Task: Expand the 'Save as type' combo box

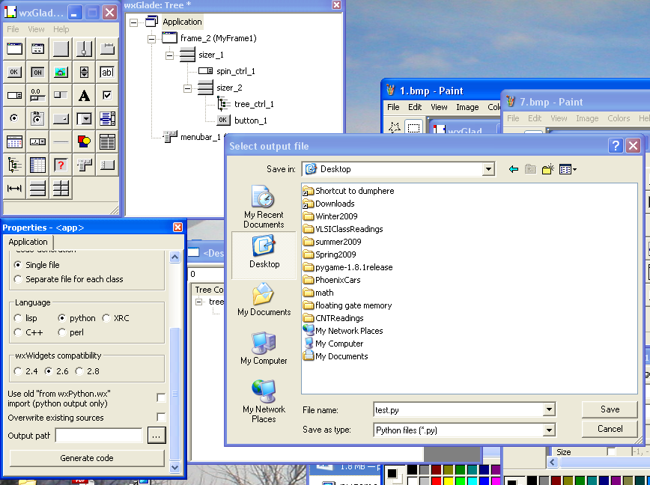Action: pyautogui.click(x=549, y=430)
